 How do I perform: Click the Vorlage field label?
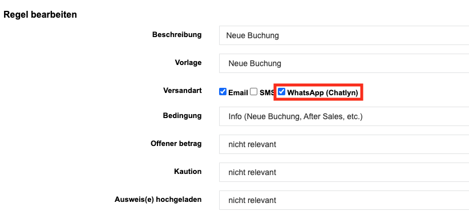[188, 63]
